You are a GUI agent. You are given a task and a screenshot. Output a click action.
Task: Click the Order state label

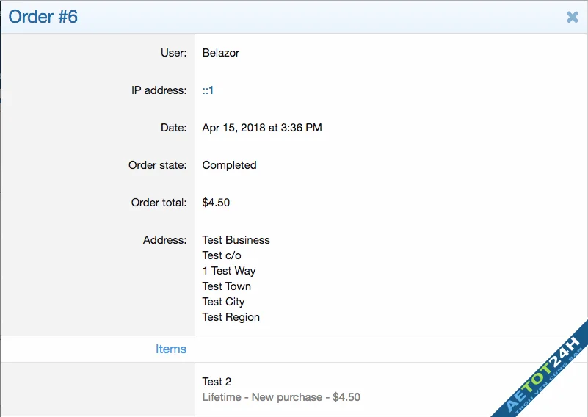(x=157, y=165)
